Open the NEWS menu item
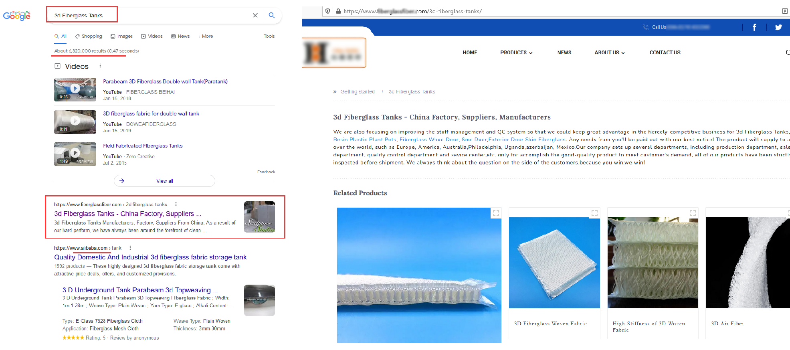Screen dimensions: 790x350 (x=564, y=53)
